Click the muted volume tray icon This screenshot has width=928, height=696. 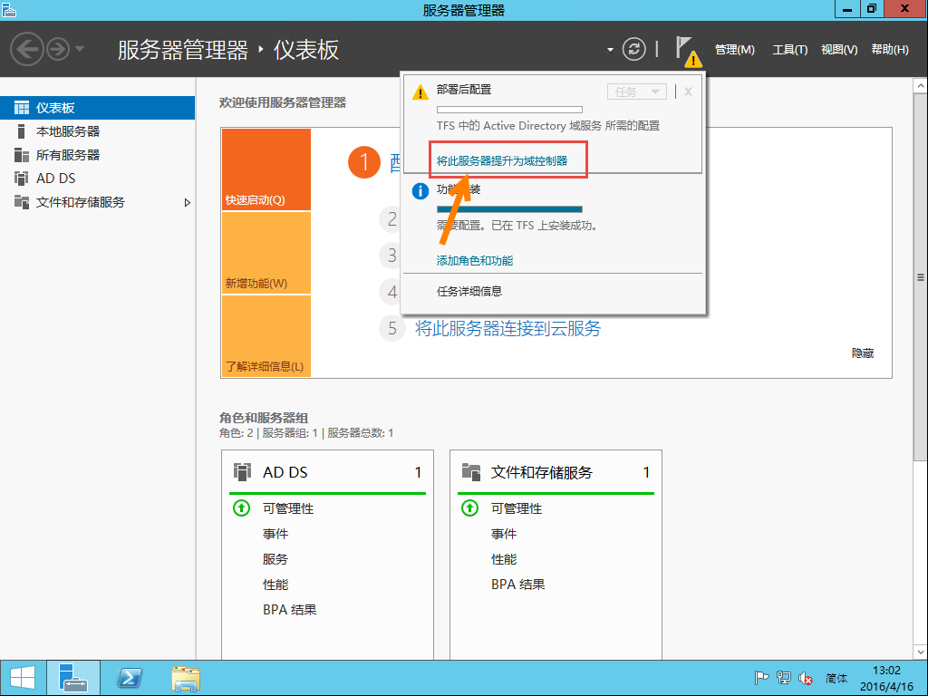pyautogui.click(x=806, y=678)
